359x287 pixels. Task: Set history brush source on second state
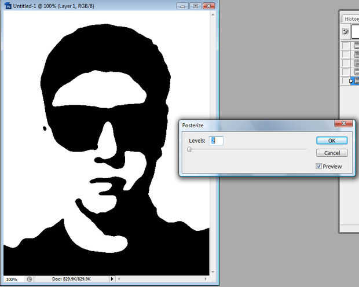[x=346, y=54]
